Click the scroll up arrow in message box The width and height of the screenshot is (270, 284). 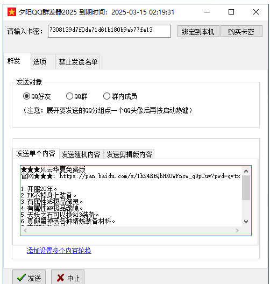point(246,171)
